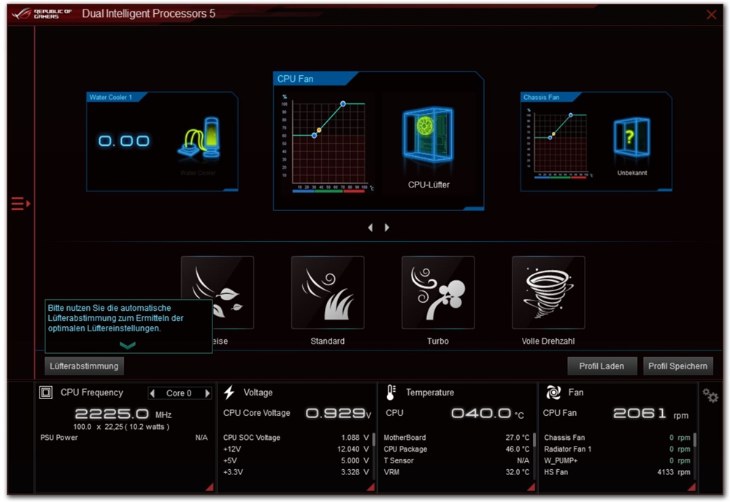Click the Water Cooler pump icon

point(199,137)
